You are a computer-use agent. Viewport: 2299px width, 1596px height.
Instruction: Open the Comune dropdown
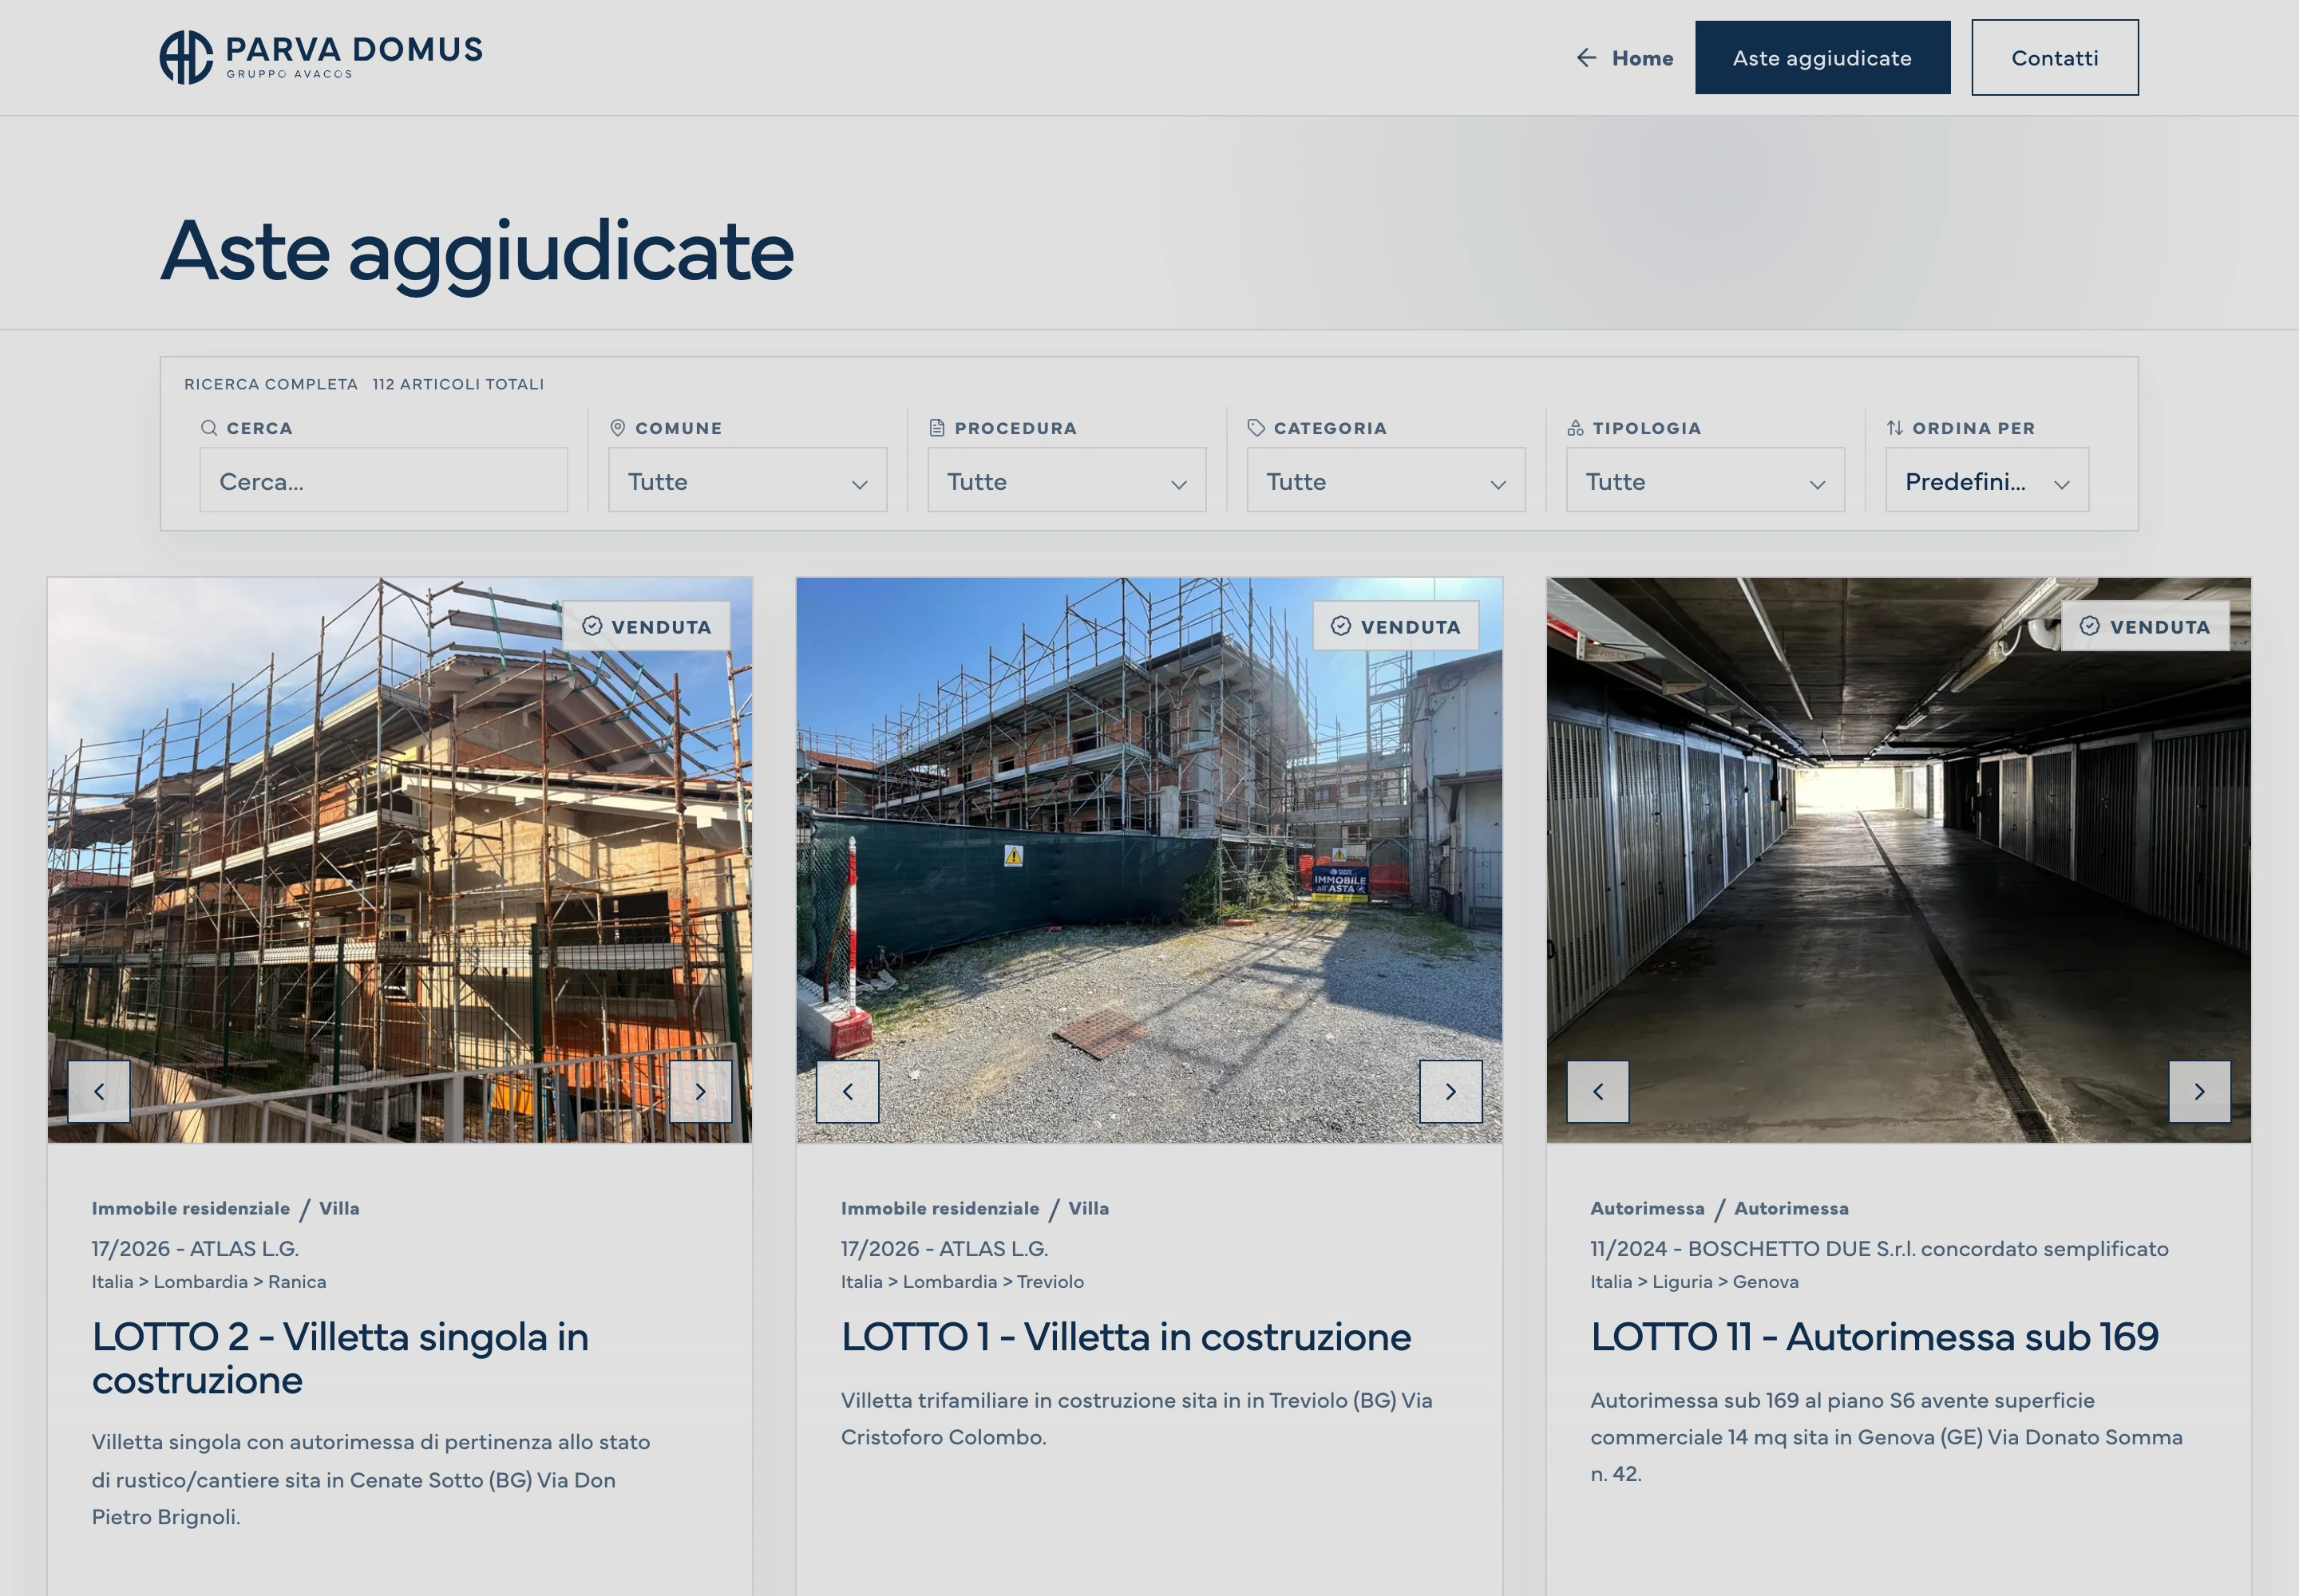747,480
